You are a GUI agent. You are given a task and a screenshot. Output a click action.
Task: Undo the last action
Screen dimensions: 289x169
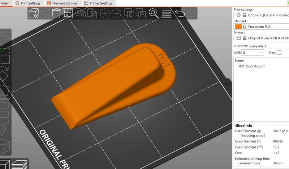(180, 13)
